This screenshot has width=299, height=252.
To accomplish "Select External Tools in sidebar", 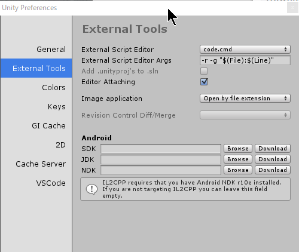I will click(36, 68).
